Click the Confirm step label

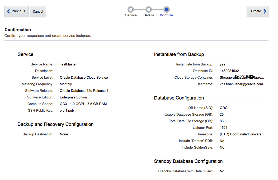click(166, 15)
